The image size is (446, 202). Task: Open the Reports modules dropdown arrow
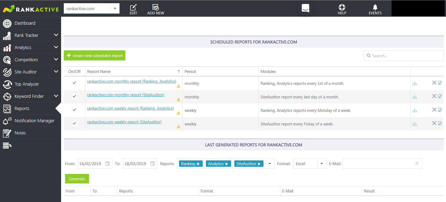270,164
